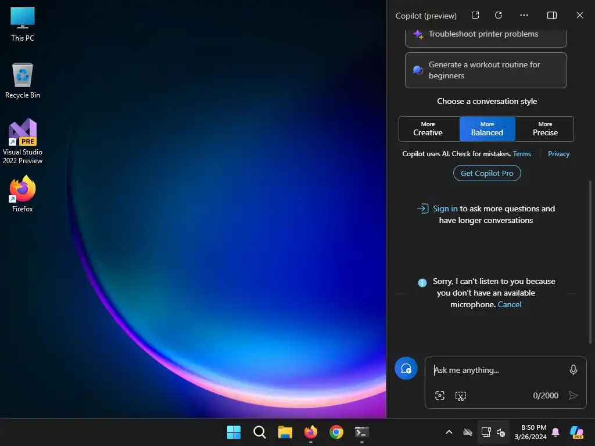This screenshot has height=446, width=595.
Task: Click Get Copilot Pro button
Action: click(x=487, y=173)
